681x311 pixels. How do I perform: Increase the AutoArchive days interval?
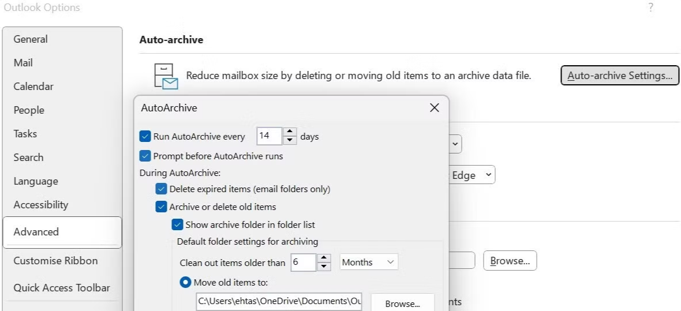[x=290, y=132]
